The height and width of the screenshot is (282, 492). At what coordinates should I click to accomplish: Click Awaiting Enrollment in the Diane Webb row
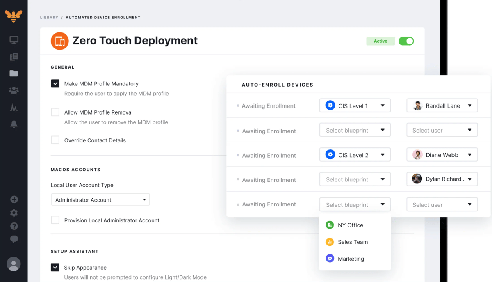tap(269, 156)
